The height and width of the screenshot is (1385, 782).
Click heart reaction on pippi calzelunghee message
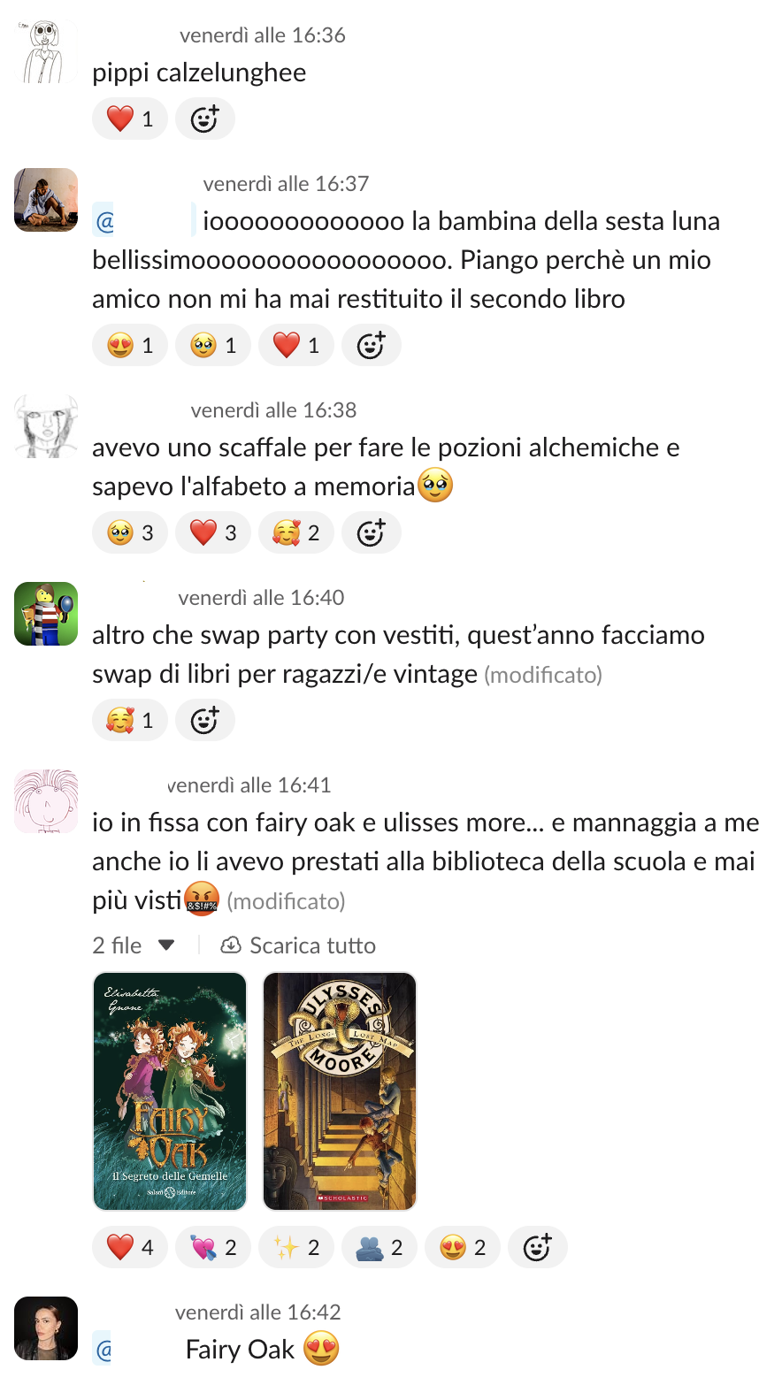coord(130,119)
